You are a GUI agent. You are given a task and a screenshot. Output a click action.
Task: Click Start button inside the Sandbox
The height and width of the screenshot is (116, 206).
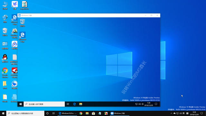(21, 104)
